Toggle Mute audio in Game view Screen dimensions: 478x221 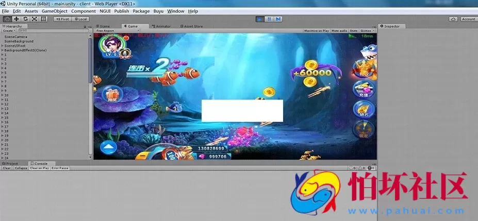(339, 31)
